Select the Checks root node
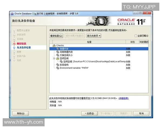 point(99,45)
